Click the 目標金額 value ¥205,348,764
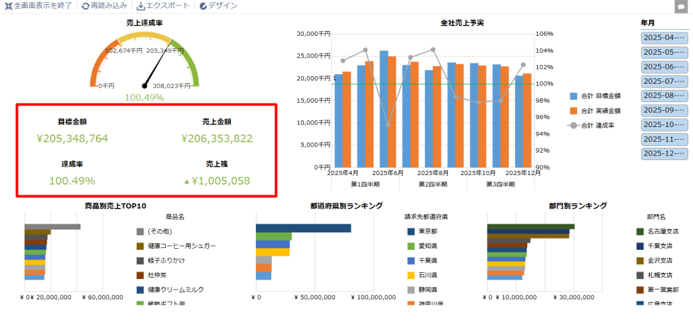The width and height of the screenshot is (693, 321). click(x=72, y=139)
